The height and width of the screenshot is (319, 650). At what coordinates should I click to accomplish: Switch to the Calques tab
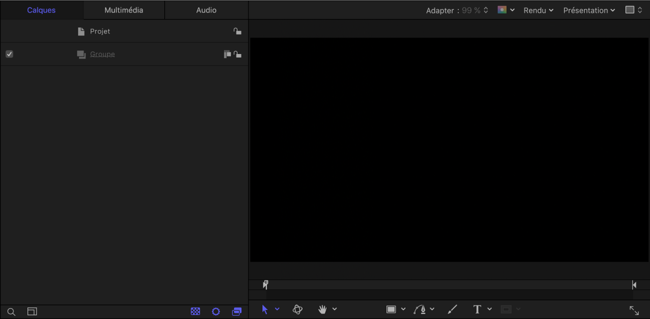[41, 10]
